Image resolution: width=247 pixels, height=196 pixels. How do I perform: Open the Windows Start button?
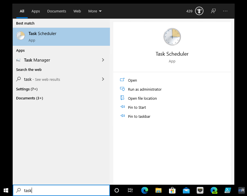[6, 190]
